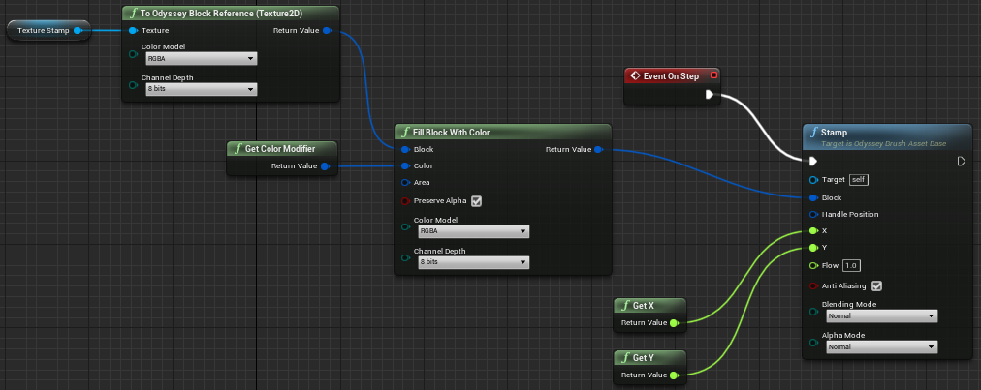
Task: Click the Target self field on Stamp
Action: point(857,179)
